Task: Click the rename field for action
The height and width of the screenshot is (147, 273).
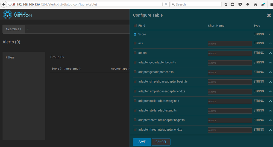Action: tap(230, 53)
